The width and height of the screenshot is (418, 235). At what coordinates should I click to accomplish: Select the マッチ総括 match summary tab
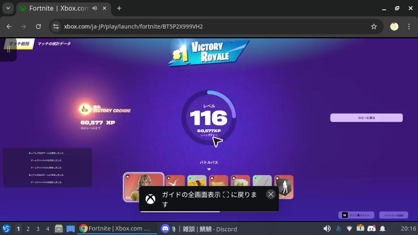click(19, 44)
